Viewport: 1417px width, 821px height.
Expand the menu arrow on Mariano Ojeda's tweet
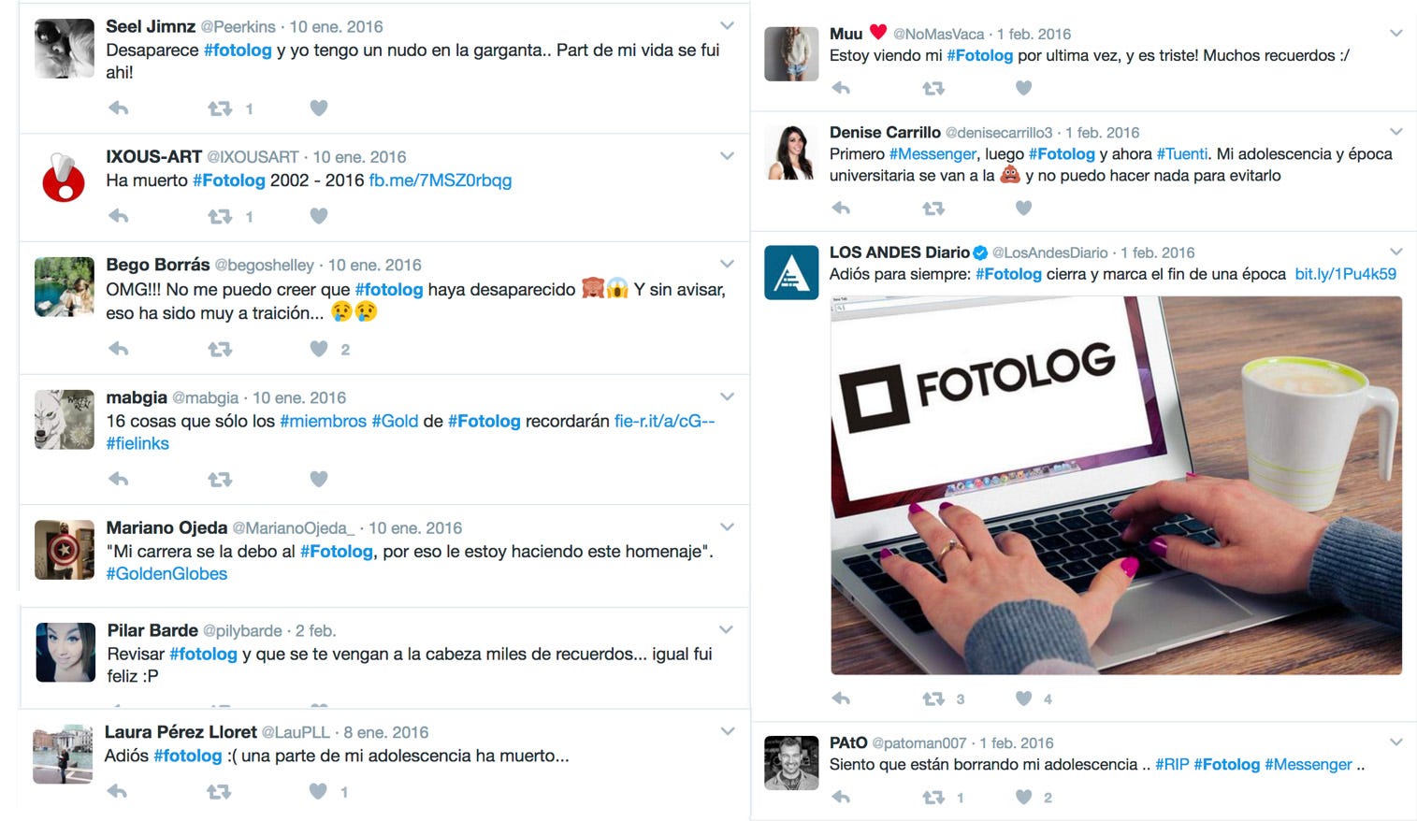pos(727,526)
